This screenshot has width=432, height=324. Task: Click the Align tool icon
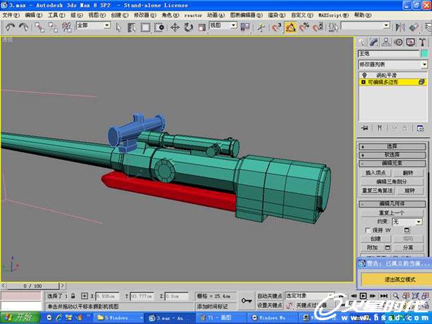414,27
